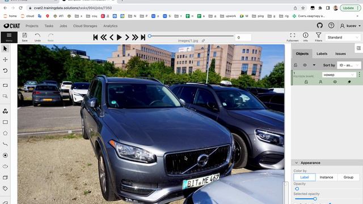This screenshot has width=363, height=204.
Task: Color by Instance option
Action: pyautogui.click(x=326, y=177)
